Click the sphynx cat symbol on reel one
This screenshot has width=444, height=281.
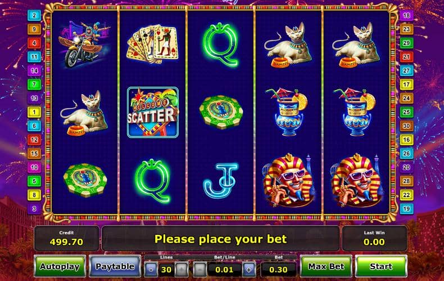tap(84, 113)
